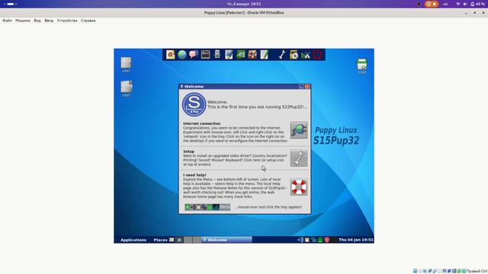The width and height of the screenshot is (488, 274).
Task: Click the tray applets preview image in the Welcome window
Action: [x=207, y=207]
